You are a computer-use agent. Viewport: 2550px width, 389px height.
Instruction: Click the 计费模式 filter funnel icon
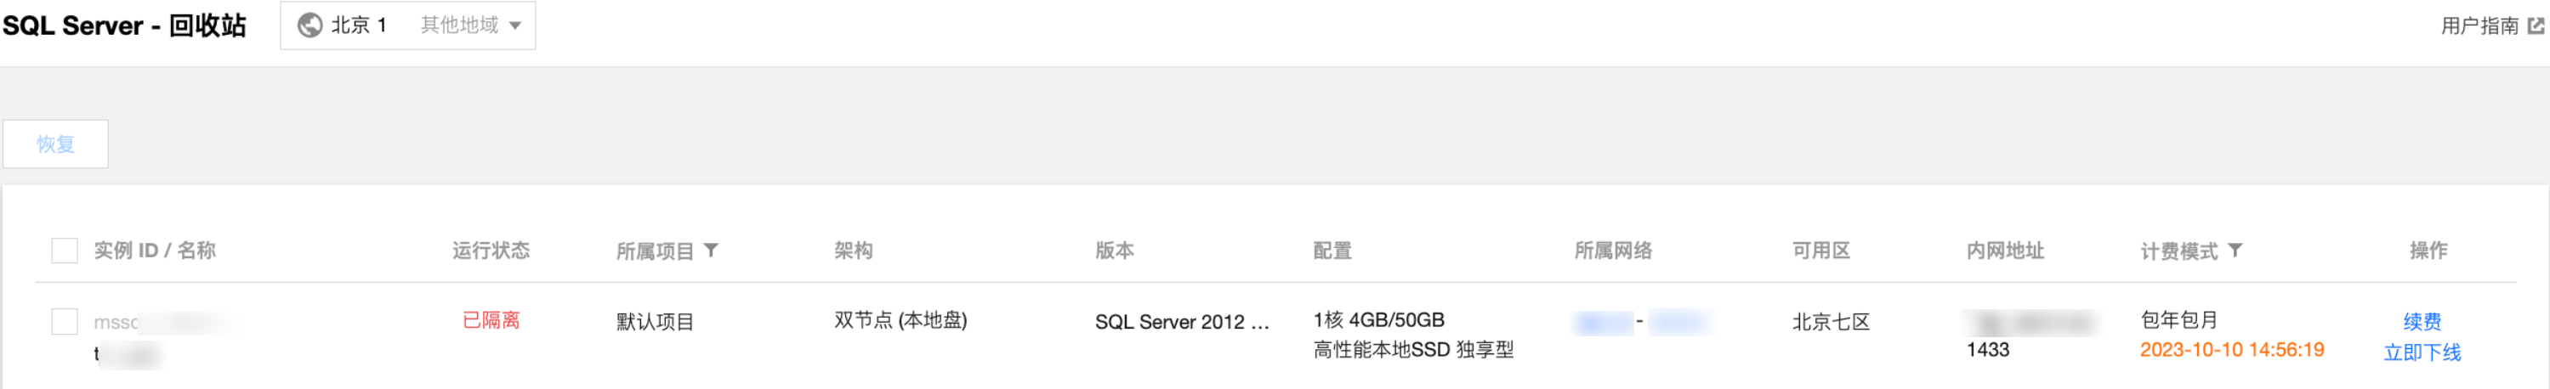pyautogui.click(x=2235, y=251)
